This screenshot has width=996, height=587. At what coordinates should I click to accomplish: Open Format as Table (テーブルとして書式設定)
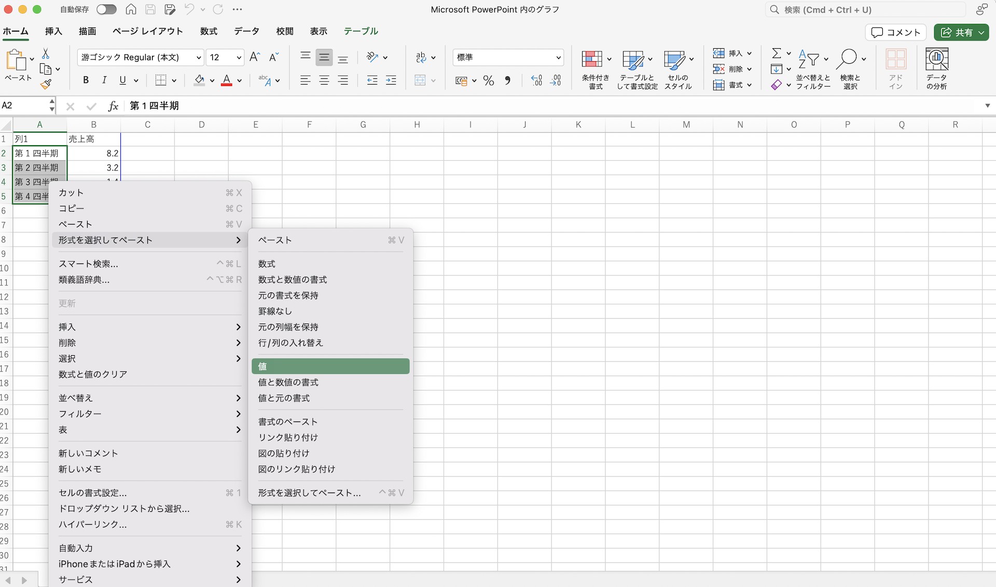tap(637, 69)
